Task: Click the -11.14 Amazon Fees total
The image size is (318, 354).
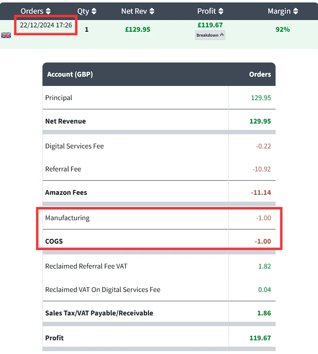Action: [261, 192]
